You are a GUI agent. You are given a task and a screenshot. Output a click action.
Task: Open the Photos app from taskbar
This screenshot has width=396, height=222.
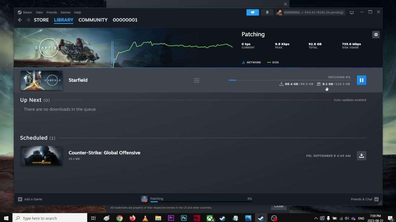248,218
